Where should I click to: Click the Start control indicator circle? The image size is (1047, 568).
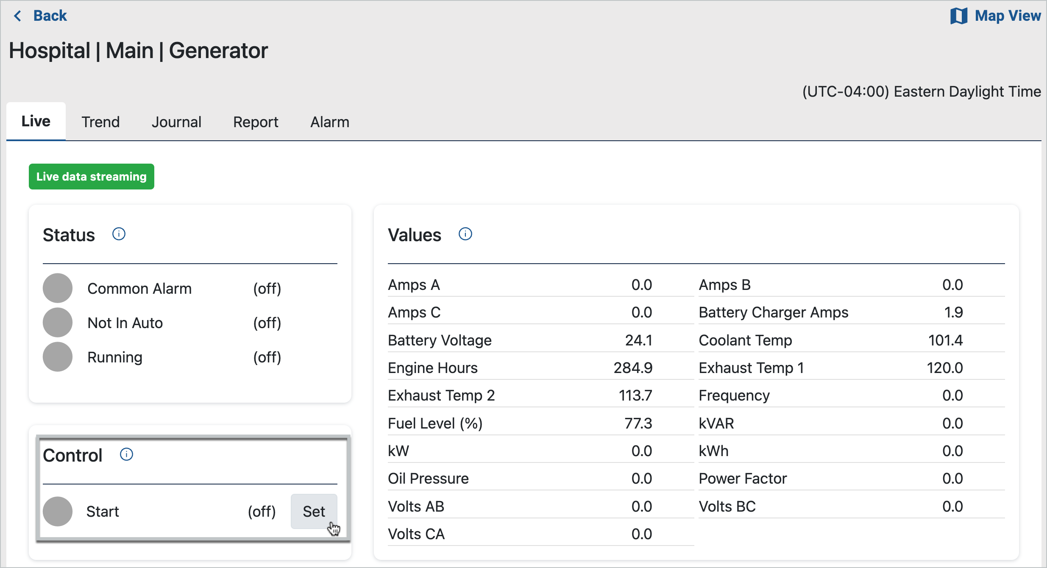[x=58, y=511]
